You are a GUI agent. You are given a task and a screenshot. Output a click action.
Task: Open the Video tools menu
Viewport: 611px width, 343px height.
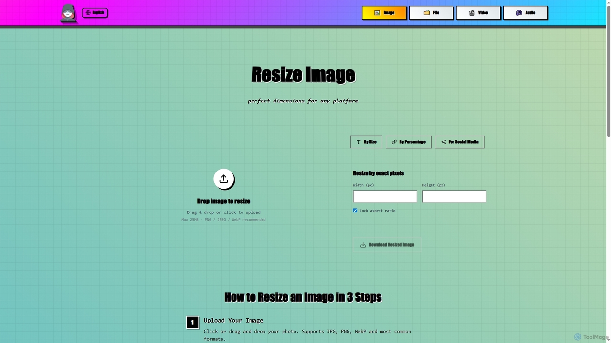click(478, 13)
